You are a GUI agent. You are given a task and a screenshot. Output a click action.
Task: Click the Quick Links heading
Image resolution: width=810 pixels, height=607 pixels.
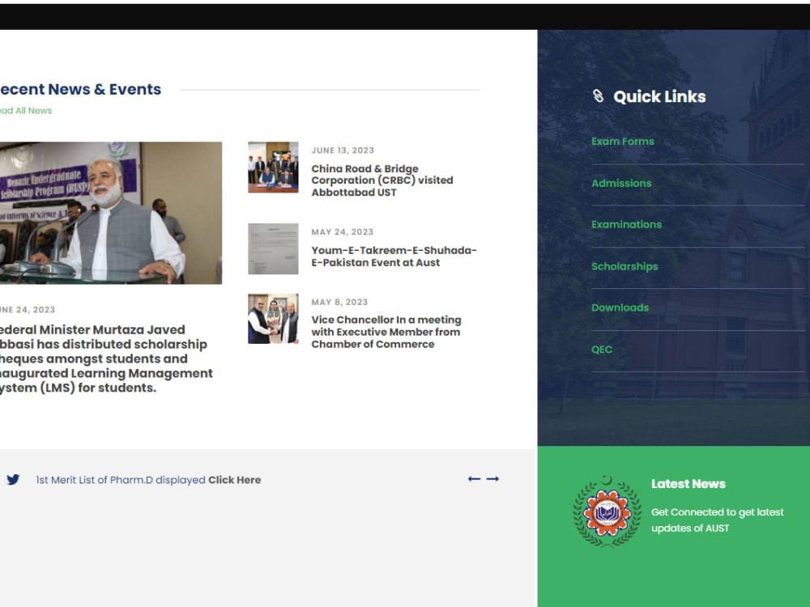(659, 96)
